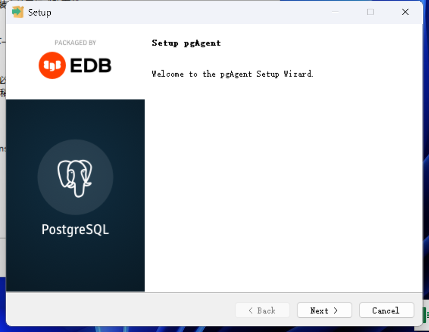Minimize the Setup window

335,12
